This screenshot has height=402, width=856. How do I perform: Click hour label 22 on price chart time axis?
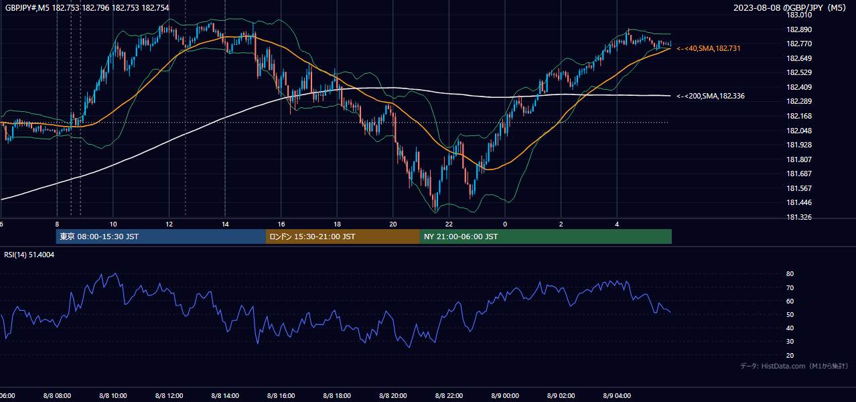[x=449, y=224]
